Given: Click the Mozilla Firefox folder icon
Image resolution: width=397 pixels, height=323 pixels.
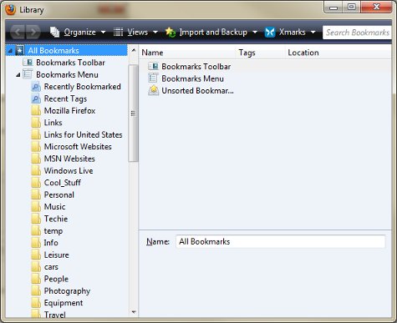Looking at the screenshot, I should [36, 110].
